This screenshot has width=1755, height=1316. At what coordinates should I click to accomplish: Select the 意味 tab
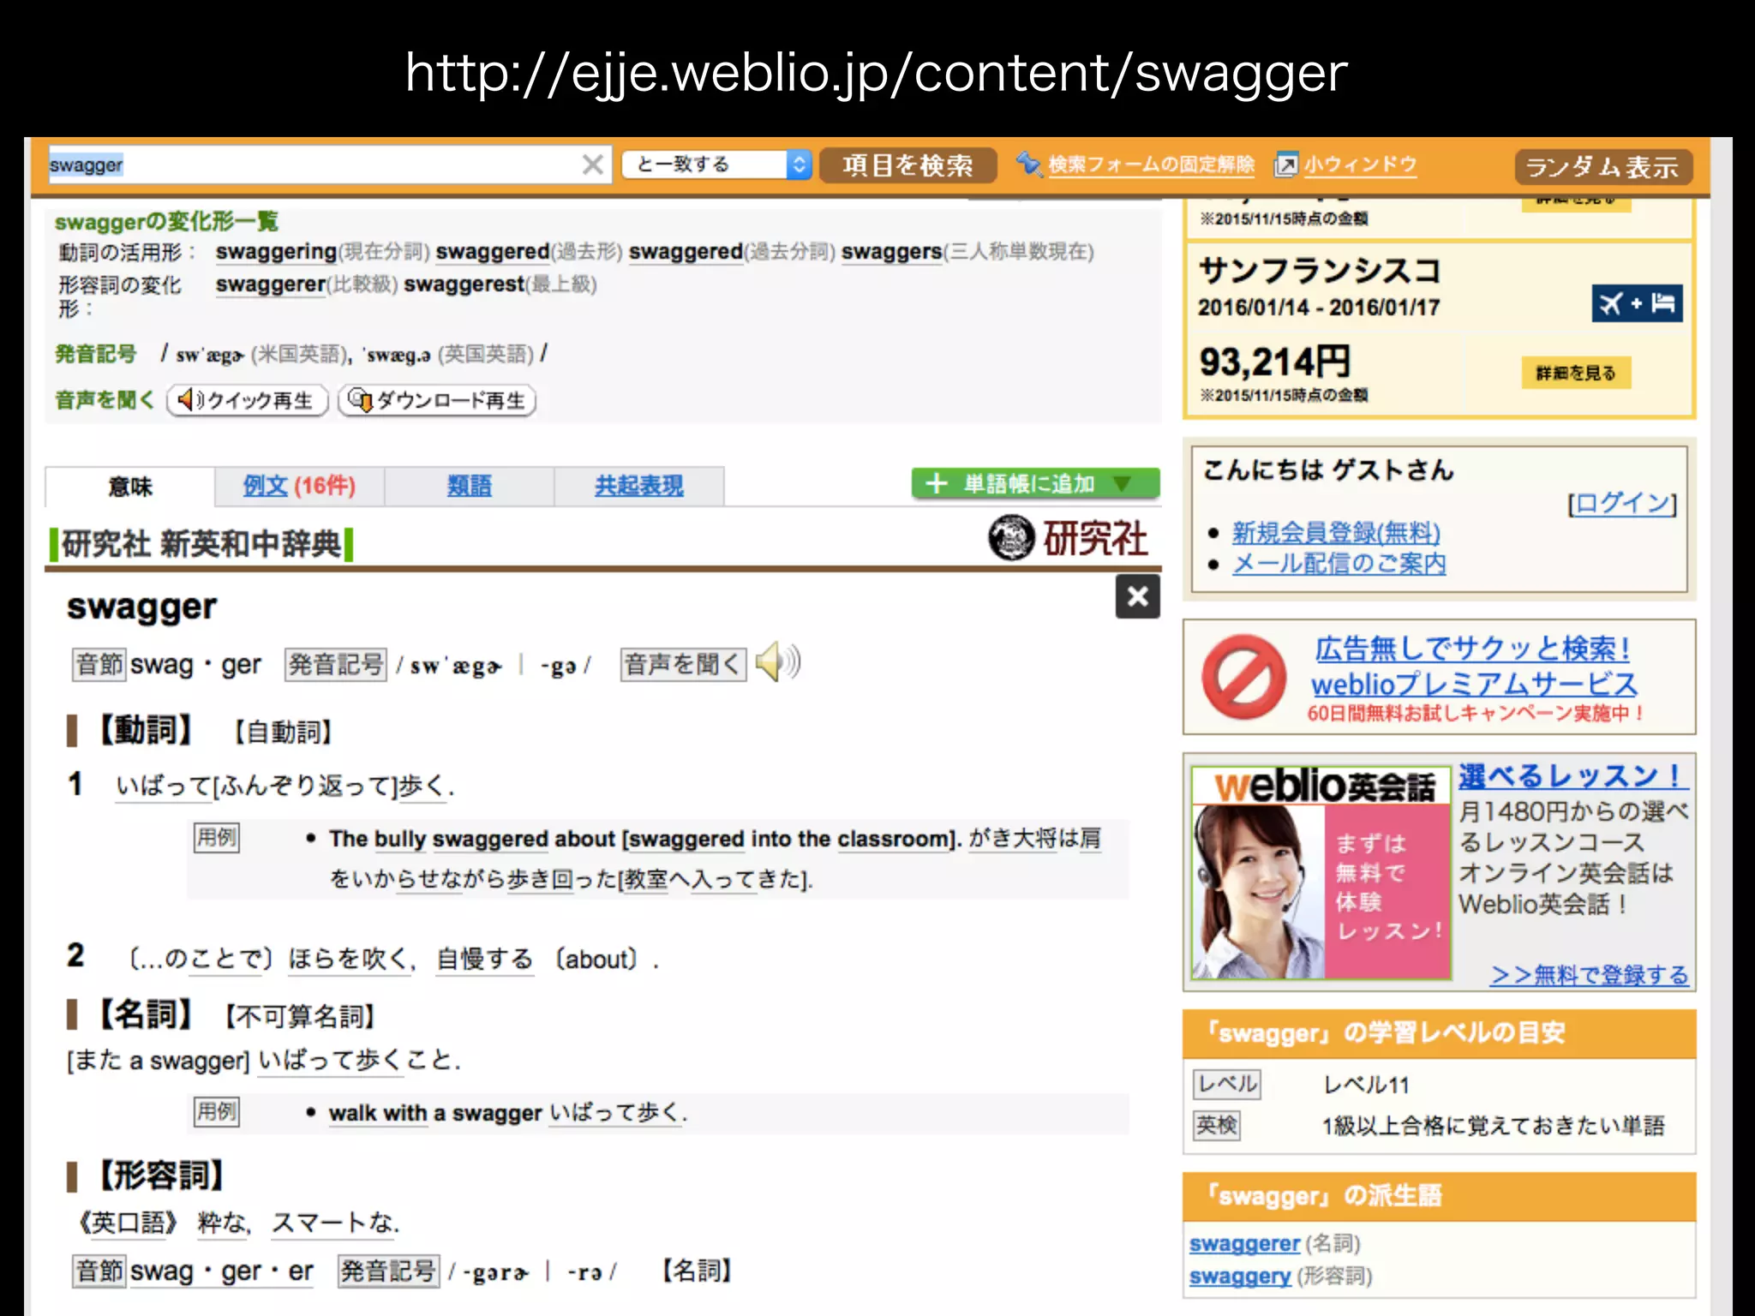click(x=130, y=487)
